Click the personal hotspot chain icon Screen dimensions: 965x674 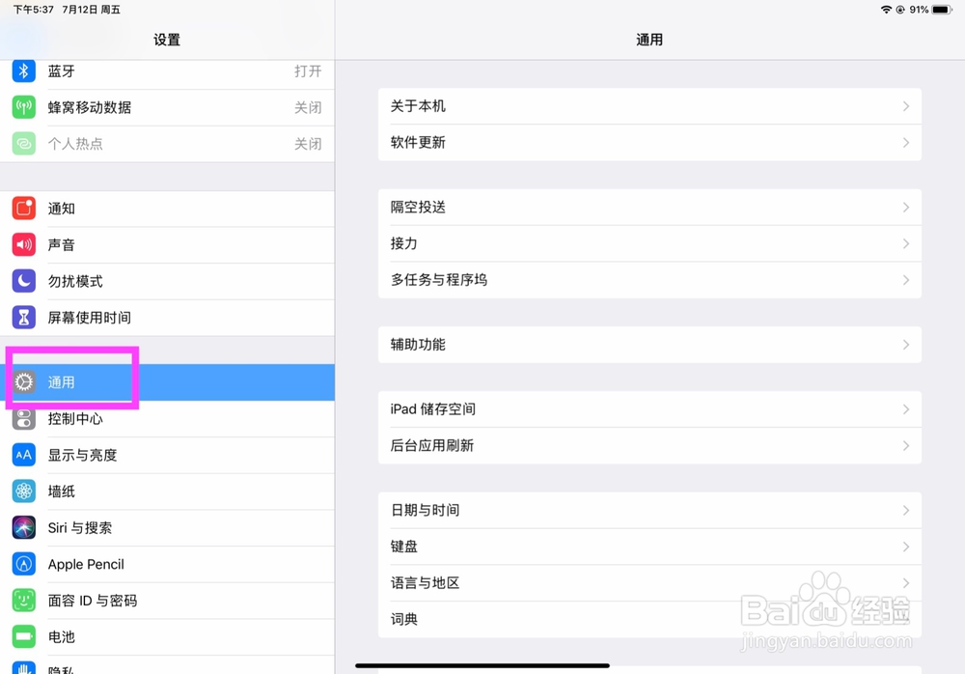click(x=23, y=143)
